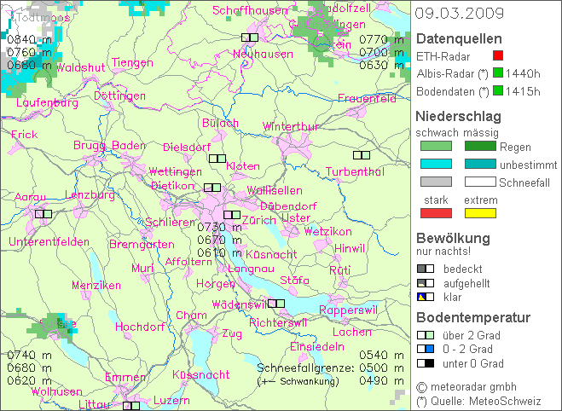Screen dimensions: 562x411
Task: Click the station marker left of Luzern
Action: [131, 406]
